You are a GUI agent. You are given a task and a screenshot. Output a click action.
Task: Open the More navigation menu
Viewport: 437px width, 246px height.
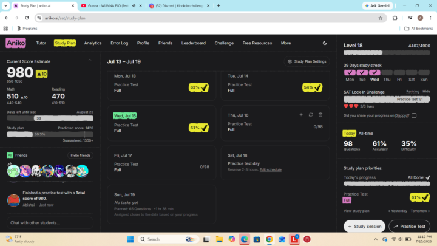click(286, 43)
